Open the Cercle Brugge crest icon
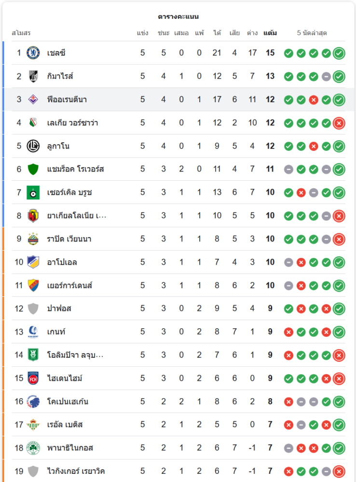This screenshot has width=356, height=482. (33, 192)
